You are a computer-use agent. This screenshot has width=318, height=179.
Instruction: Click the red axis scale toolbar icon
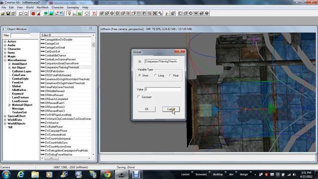[94, 13]
